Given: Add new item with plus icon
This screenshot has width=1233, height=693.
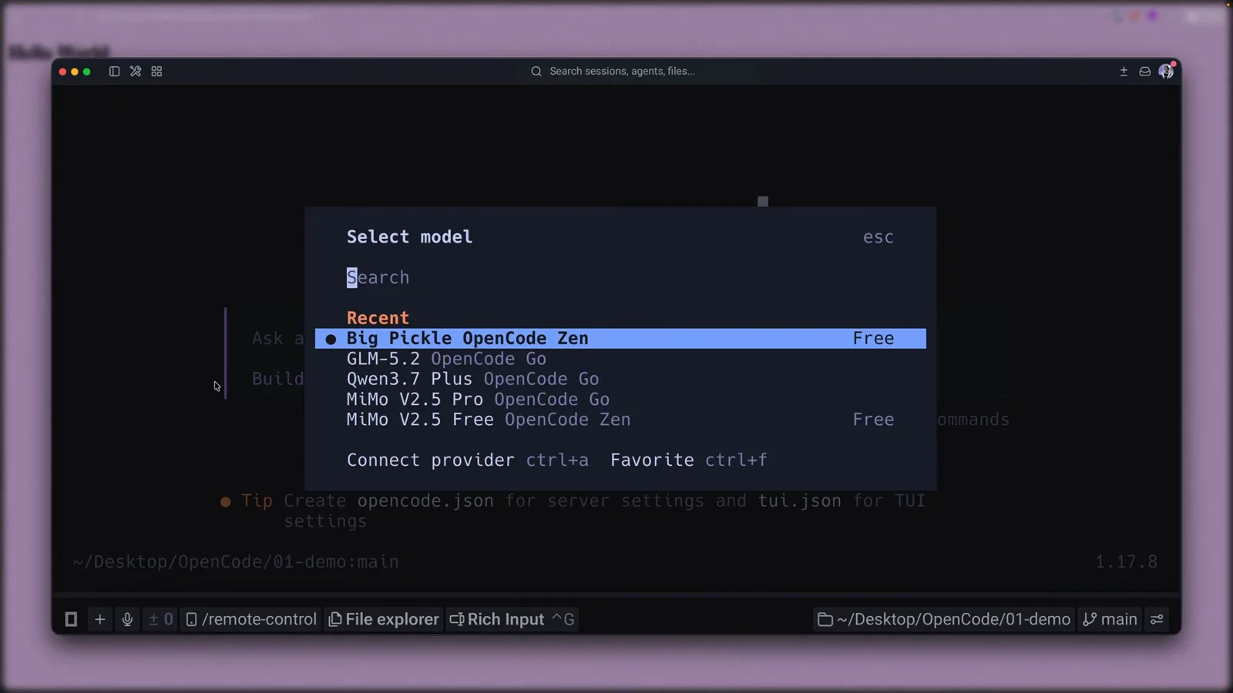Looking at the screenshot, I should point(99,619).
